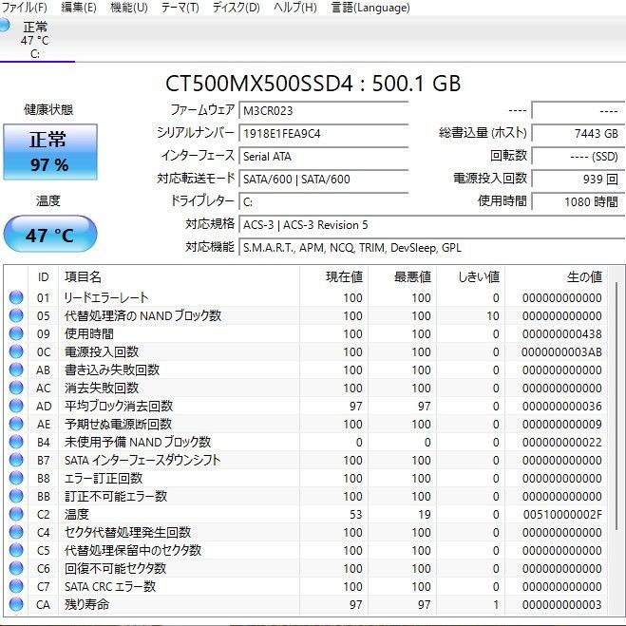Click the power on count value 939 回
The height and width of the screenshot is (626, 626).
[x=579, y=179]
